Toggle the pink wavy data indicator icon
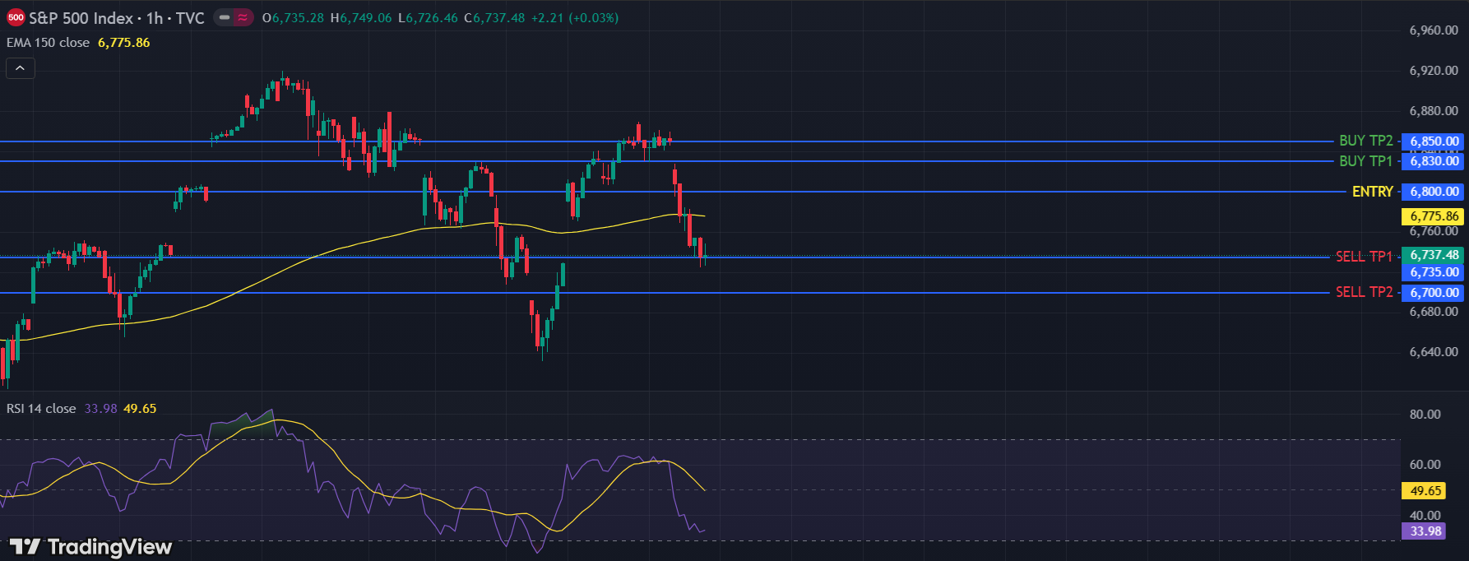This screenshot has height=561, width=1469. coord(243,17)
